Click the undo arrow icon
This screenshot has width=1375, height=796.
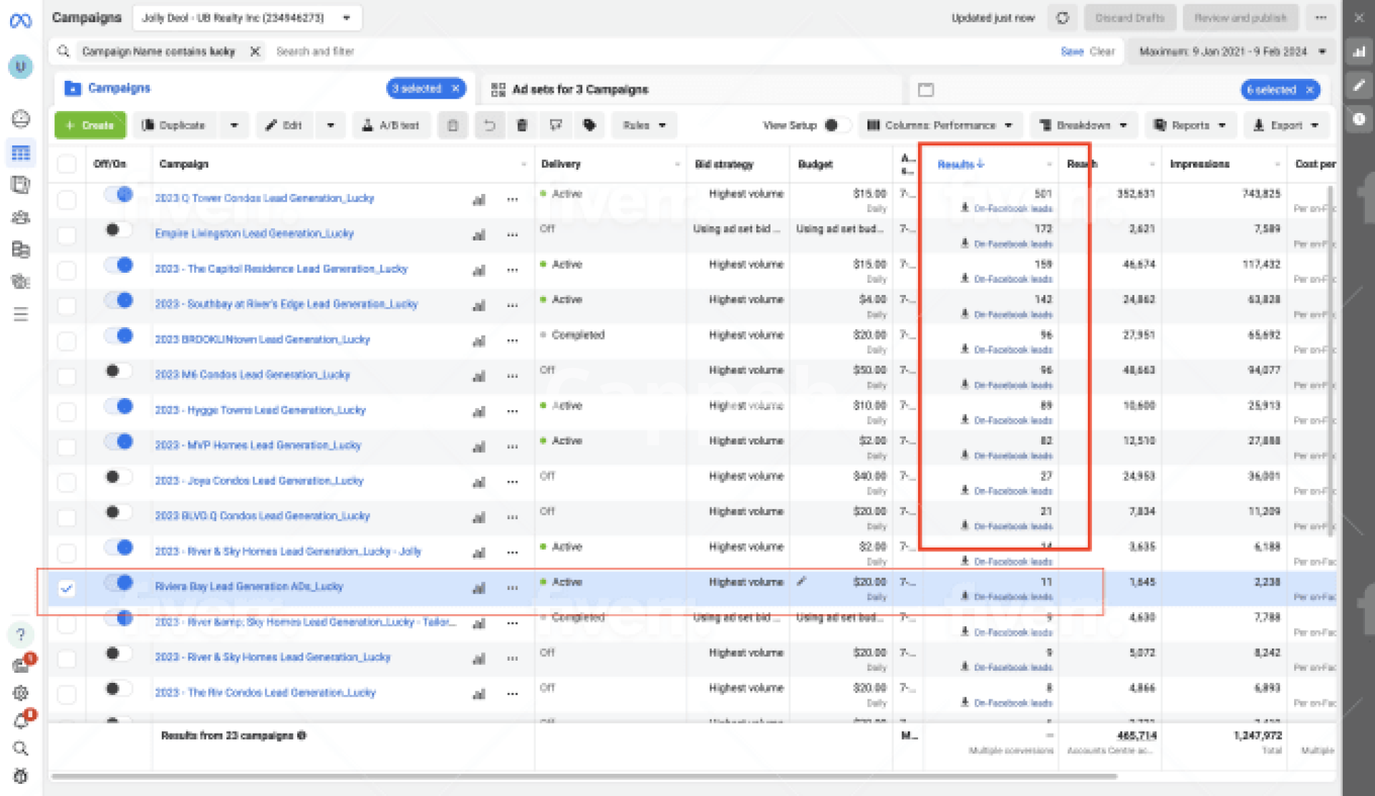click(489, 125)
